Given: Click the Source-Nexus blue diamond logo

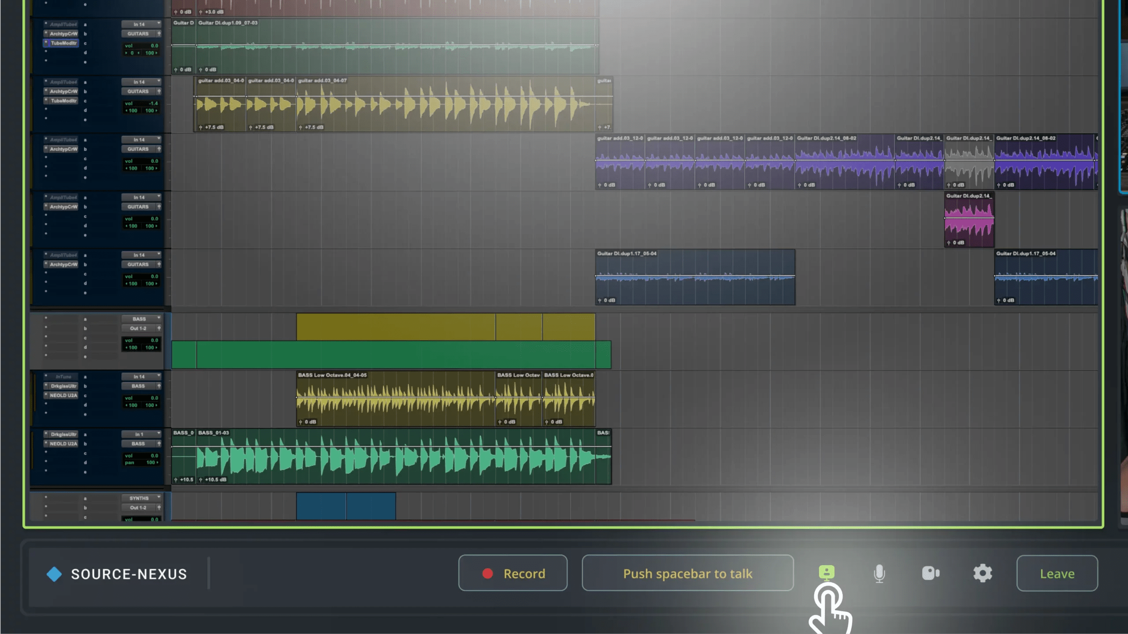Looking at the screenshot, I should point(54,574).
